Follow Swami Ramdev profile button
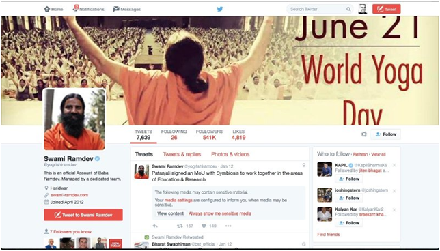This screenshot has height=251, width=440. (x=386, y=134)
